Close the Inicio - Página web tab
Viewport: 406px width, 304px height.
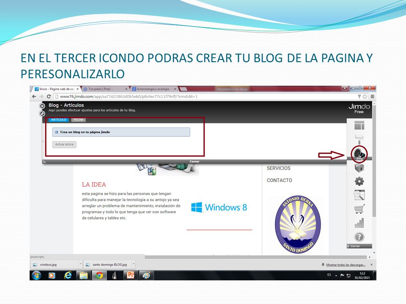point(77,89)
